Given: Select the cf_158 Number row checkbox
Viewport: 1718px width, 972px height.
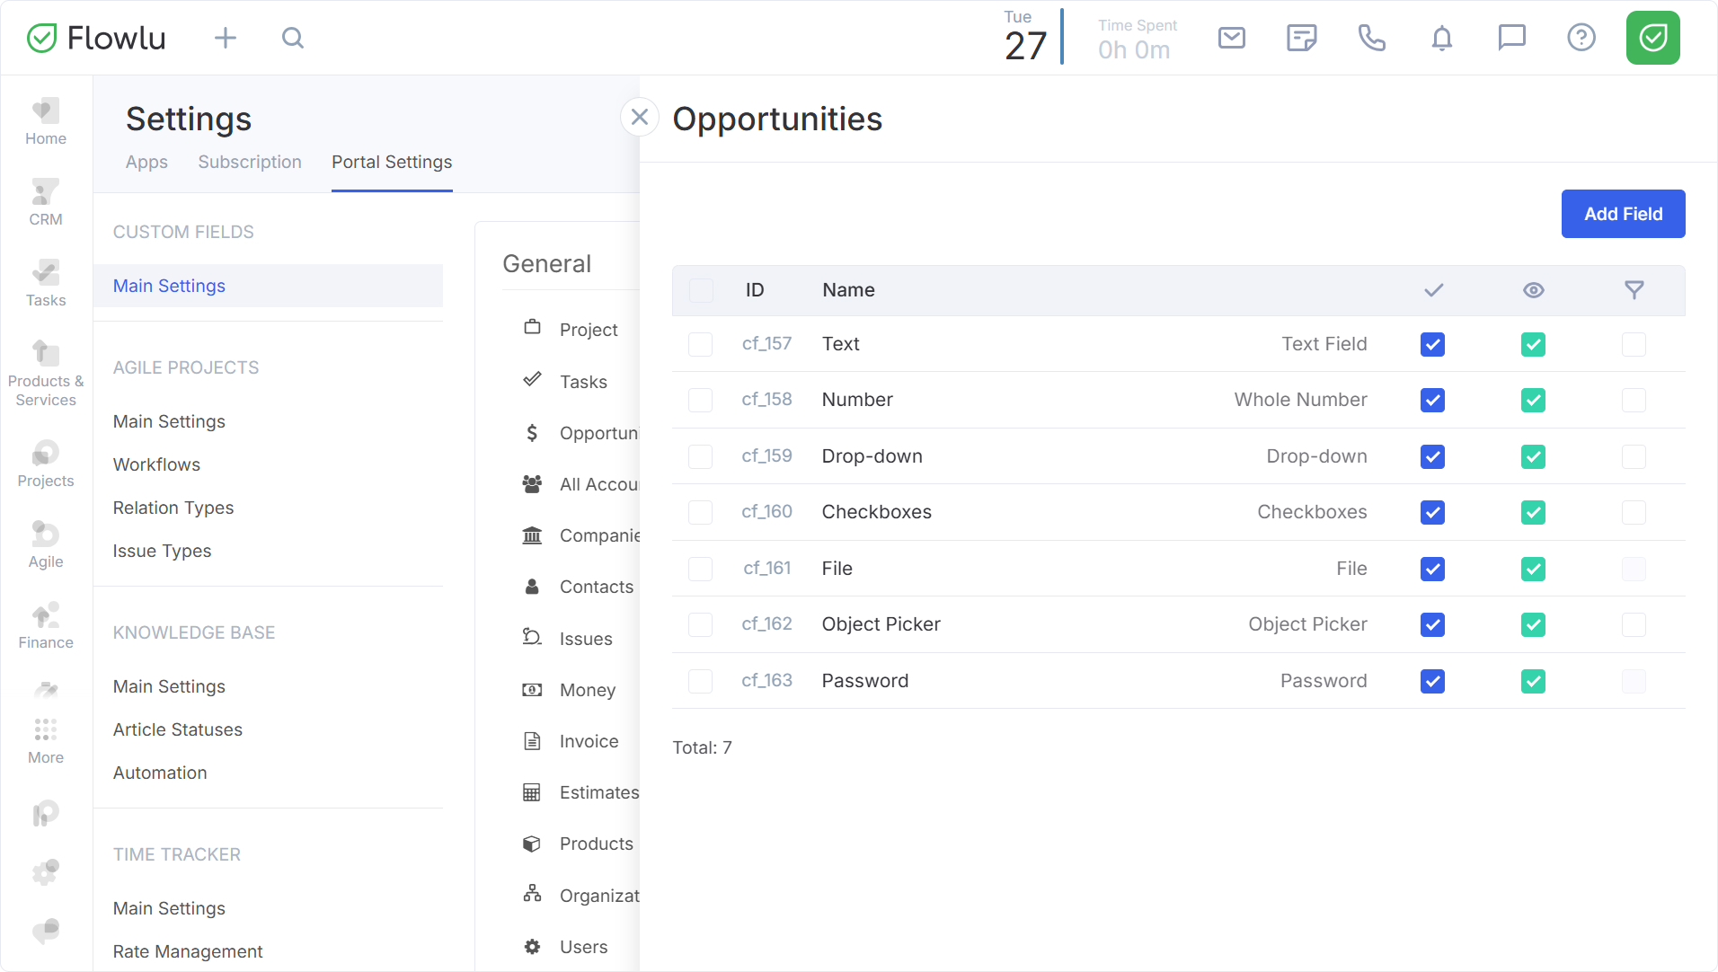Looking at the screenshot, I should [700, 400].
